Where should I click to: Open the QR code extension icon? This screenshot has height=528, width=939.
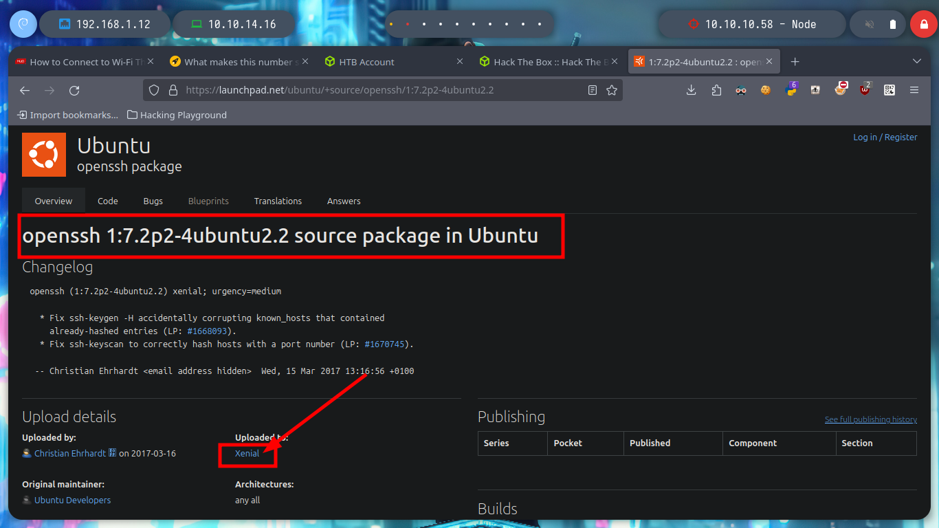tap(890, 90)
